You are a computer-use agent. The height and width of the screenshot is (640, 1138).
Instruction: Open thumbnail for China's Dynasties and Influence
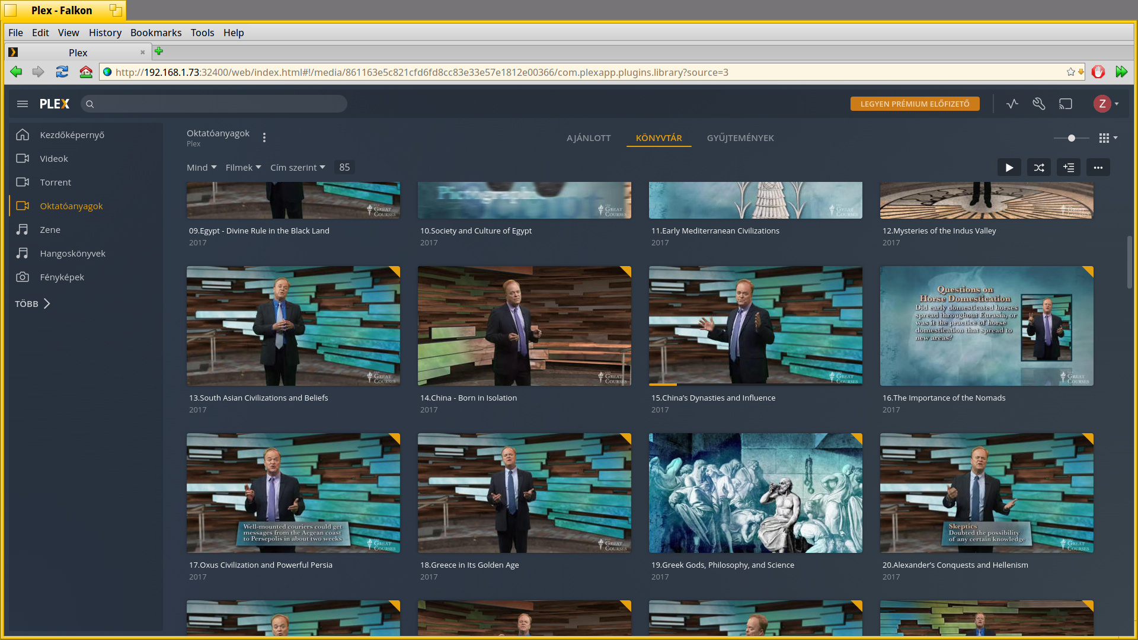click(x=756, y=326)
